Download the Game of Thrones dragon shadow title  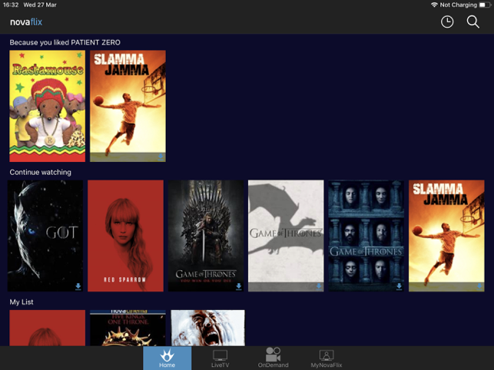[x=319, y=287]
